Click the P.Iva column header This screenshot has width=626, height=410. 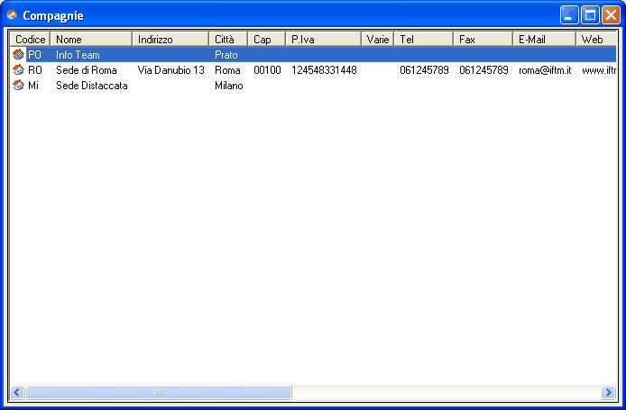[324, 39]
